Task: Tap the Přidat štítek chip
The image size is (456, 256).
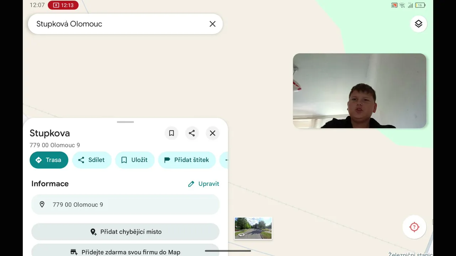Action: (x=187, y=160)
